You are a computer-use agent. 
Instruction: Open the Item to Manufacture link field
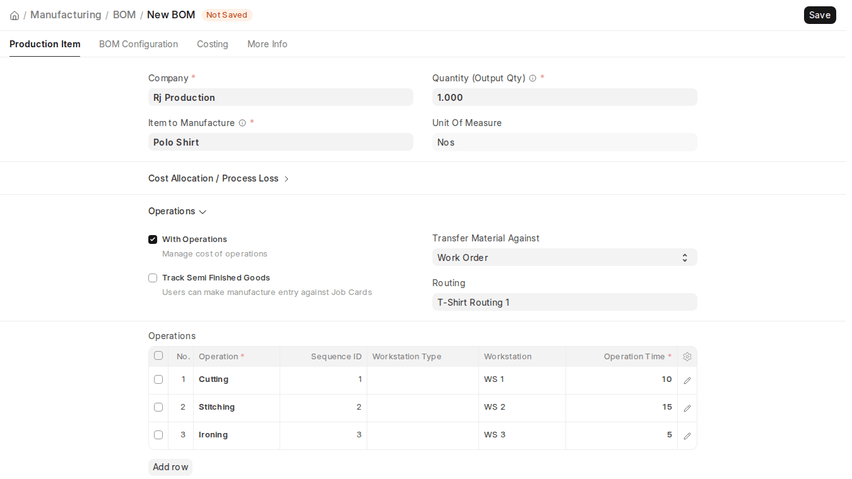pyautogui.click(x=281, y=142)
